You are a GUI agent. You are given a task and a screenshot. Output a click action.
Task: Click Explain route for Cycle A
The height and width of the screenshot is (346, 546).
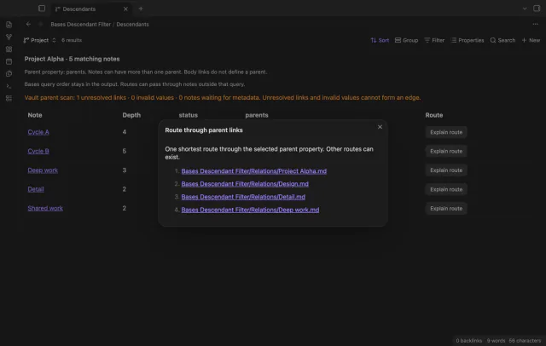click(446, 132)
